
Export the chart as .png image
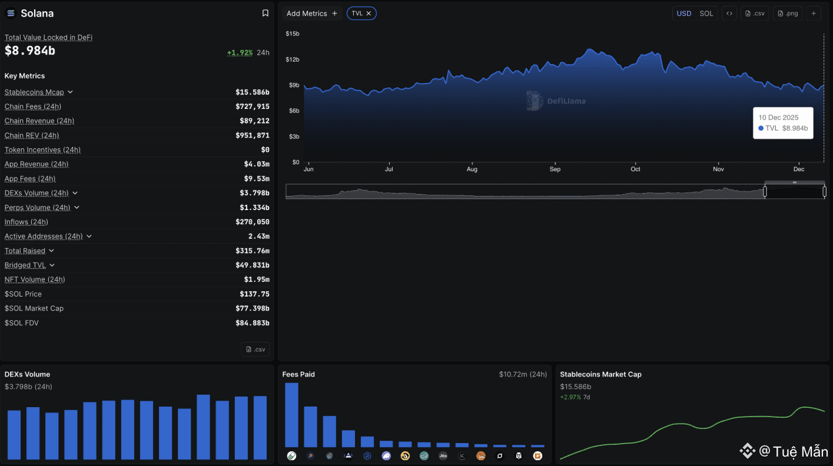tap(788, 14)
